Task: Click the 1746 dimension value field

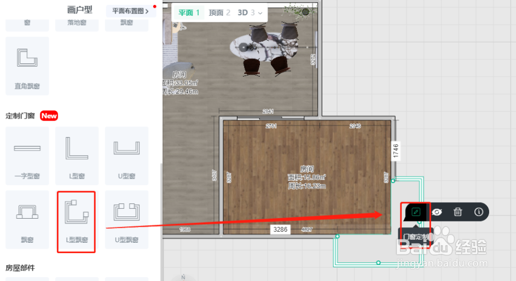Action: click(x=396, y=151)
